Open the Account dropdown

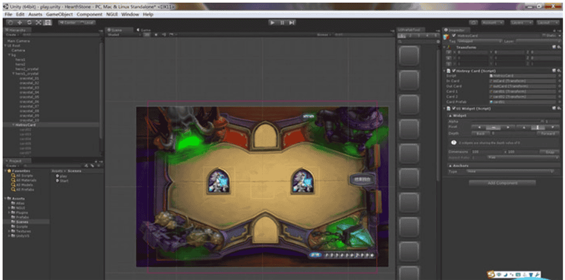493,23
